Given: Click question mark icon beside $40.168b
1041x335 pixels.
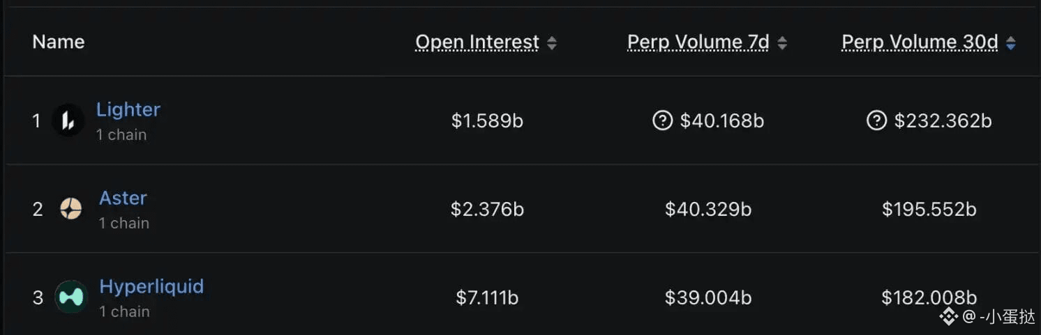Looking at the screenshot, I should (x=662, y=120).
